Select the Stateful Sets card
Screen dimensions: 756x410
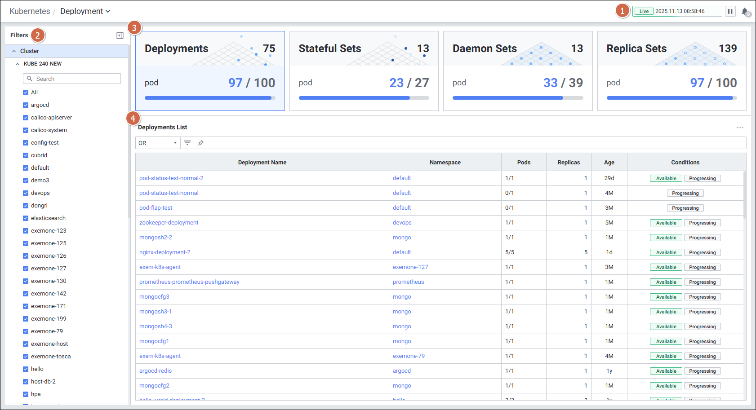click(x=364, y=71)
